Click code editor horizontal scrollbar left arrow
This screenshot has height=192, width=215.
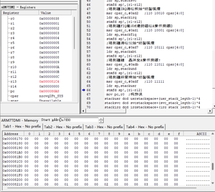pos(83,111)
